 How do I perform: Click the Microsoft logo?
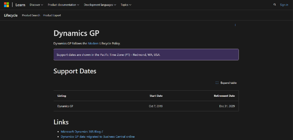click(7, 5)
